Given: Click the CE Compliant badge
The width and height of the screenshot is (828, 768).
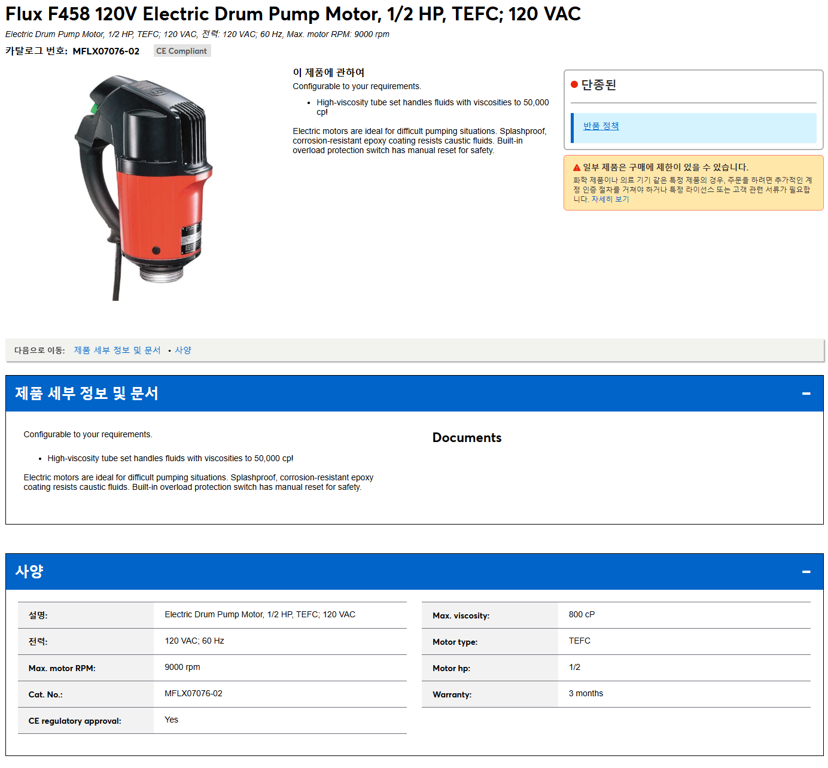Looking at the screenshot, I should coord(182,51).
